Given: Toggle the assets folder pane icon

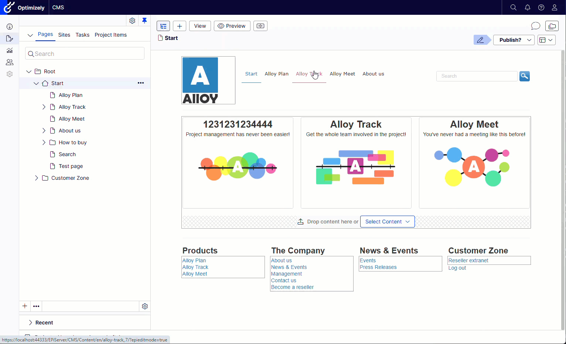Looking at the screenshot, I should tap(552, 26).
